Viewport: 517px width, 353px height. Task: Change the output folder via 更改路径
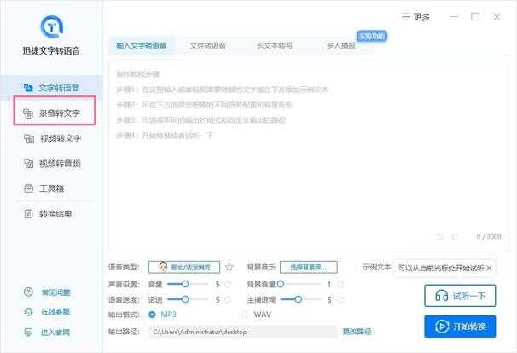tap(357, 331)
